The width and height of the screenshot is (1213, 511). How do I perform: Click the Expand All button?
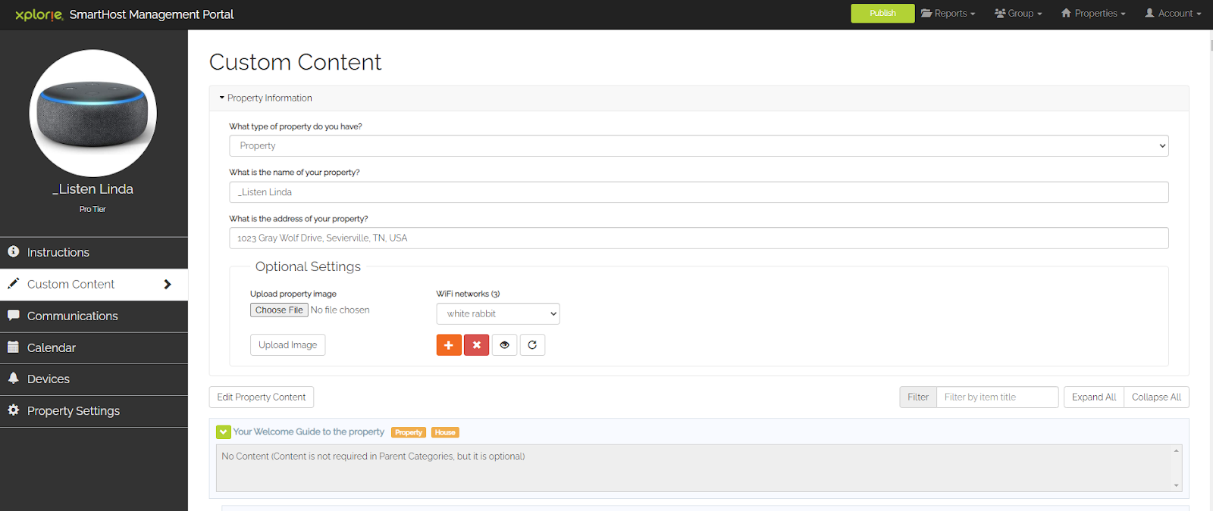[1094, 397]
